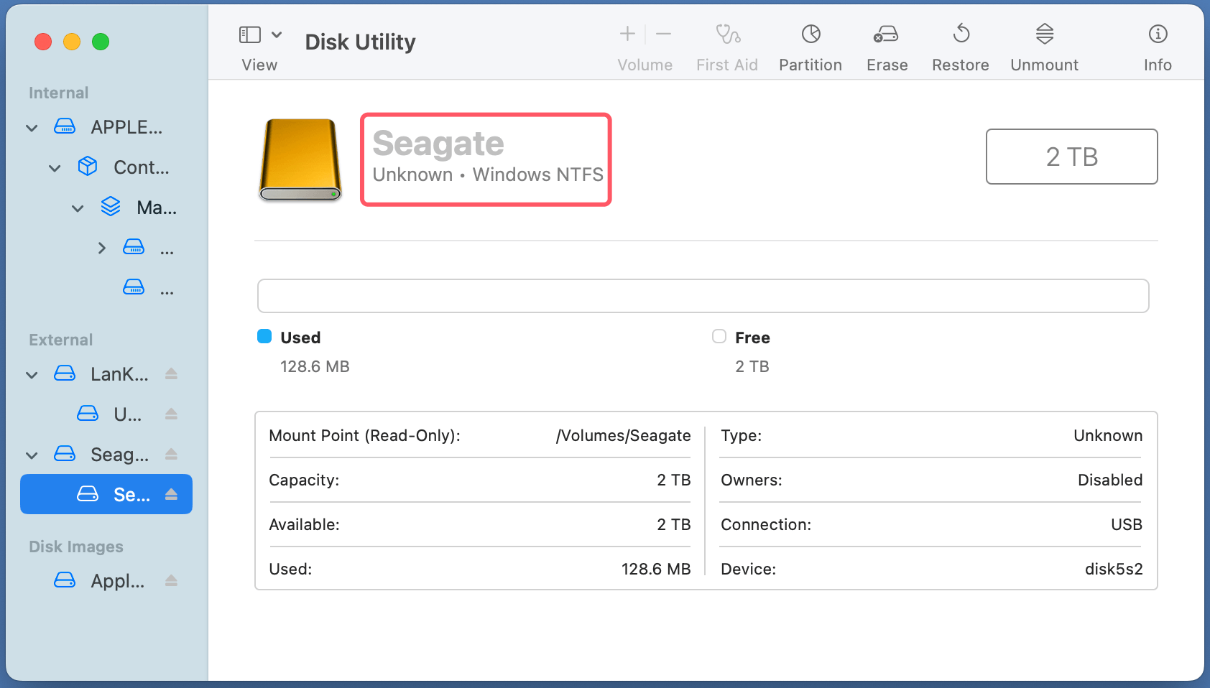1210x688 pixels.
Task: Select the LanK external drive
Action: [x=119, y=373]
